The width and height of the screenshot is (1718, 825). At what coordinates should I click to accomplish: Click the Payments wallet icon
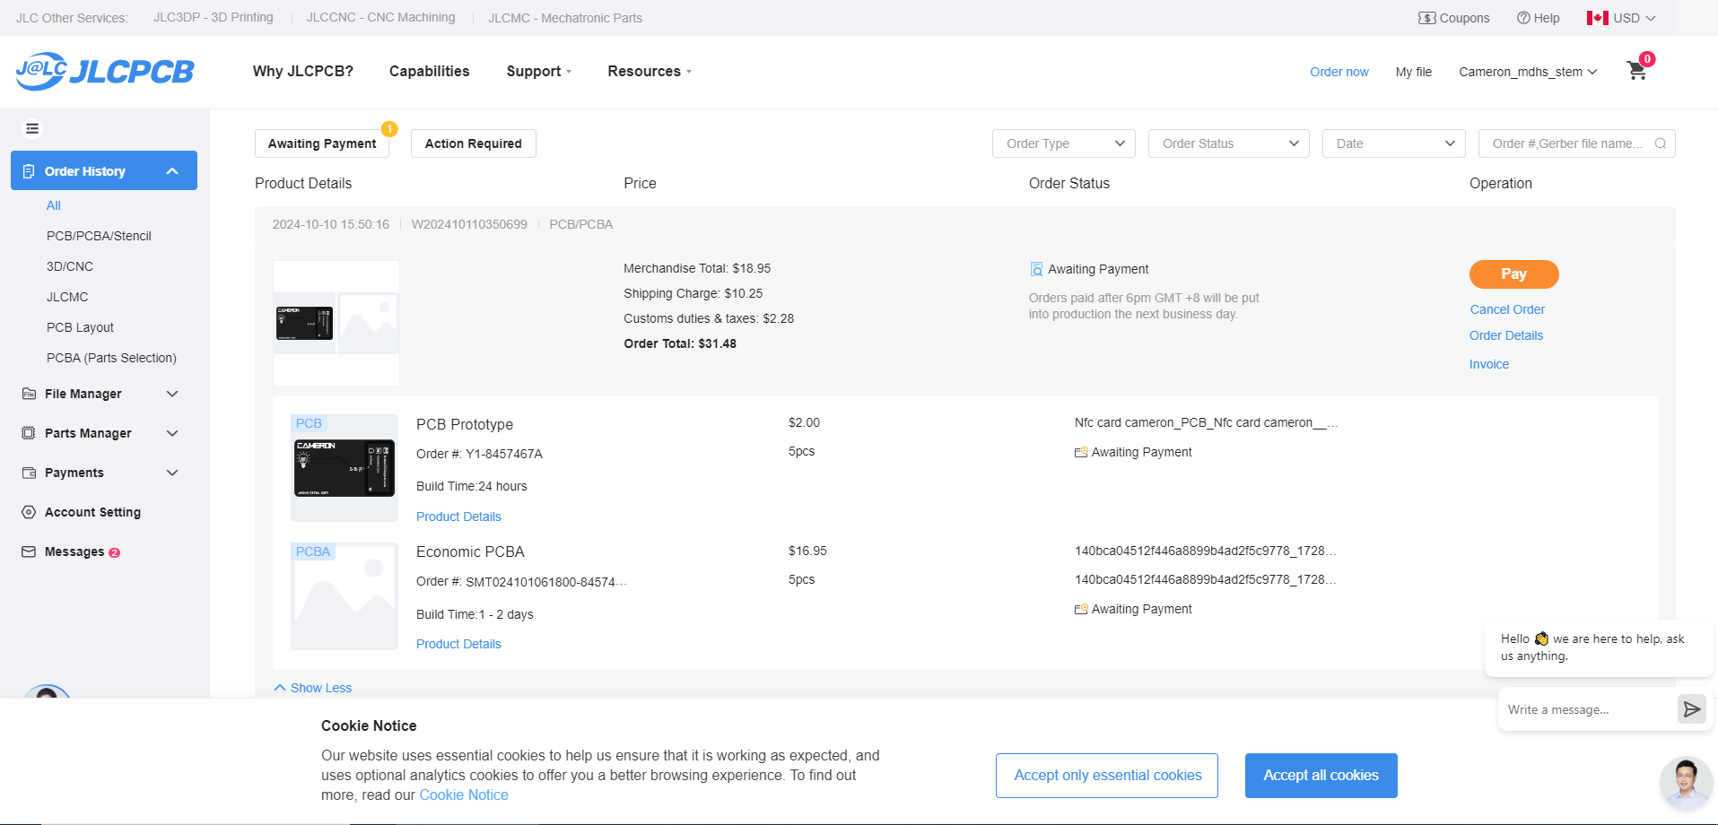tap(29, 473)
